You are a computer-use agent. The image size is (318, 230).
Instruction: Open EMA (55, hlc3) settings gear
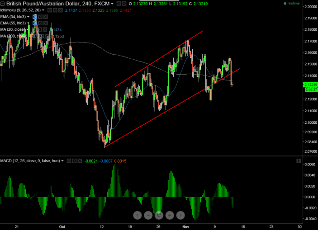(x=40, y=23)
